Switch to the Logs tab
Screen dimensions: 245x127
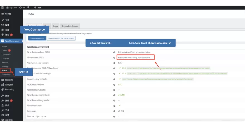pos(55,26)
